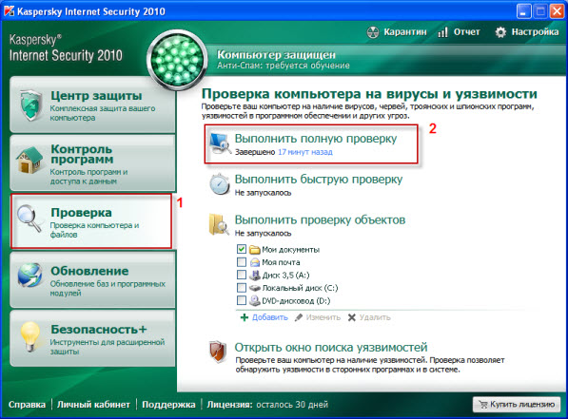This screenshot has width=568, height=419.
Task: Click the Удалить link
Action: (x=375, y=317)
